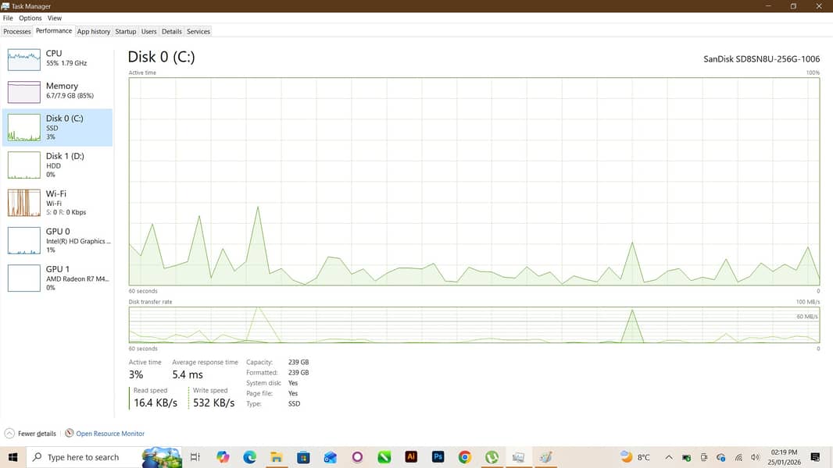Open the Options menu
833x468 pixels.
point(30,18)
